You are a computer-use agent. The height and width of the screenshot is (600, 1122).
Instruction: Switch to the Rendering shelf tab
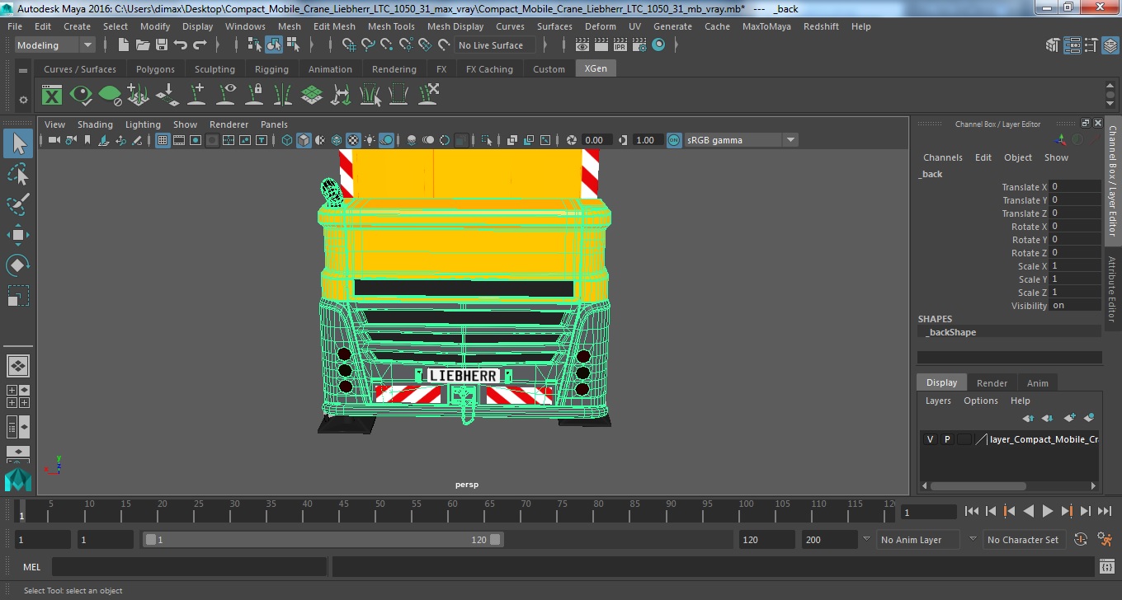coord(394,69)
